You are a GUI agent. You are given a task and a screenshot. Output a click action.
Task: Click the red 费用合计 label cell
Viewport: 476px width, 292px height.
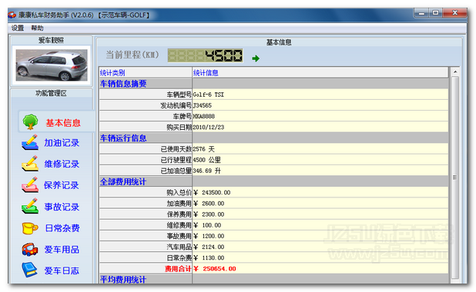146,269
